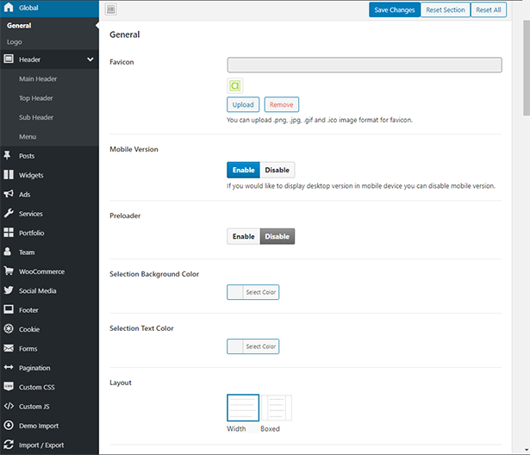Go to the Main Header submenu
Viewport: 530px width, 455px height.
38,79
